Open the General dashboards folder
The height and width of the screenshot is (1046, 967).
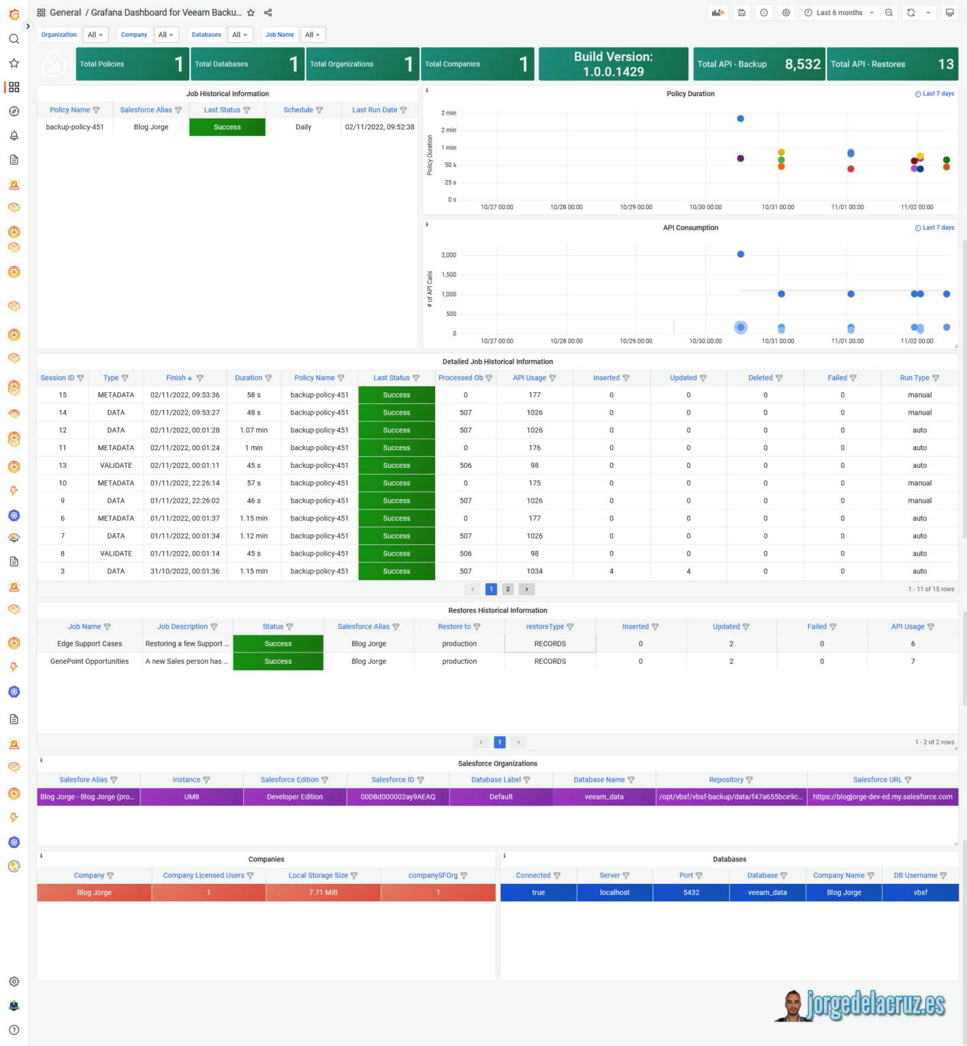point(65,12)
